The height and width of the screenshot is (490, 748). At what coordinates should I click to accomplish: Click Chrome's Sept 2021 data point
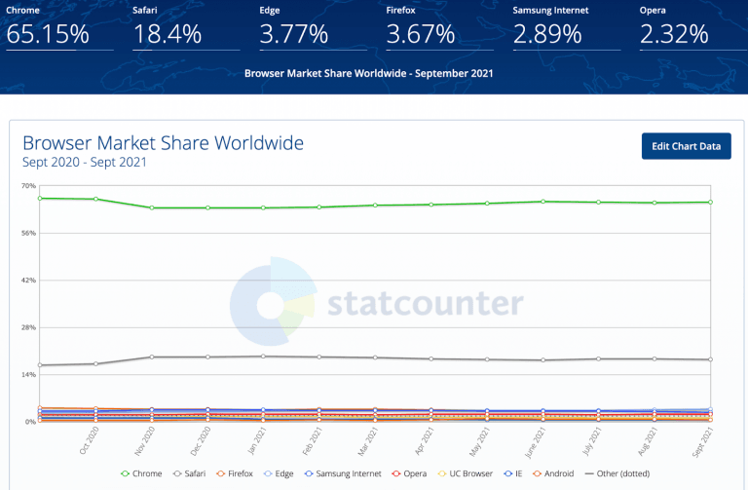pos(710,202)
